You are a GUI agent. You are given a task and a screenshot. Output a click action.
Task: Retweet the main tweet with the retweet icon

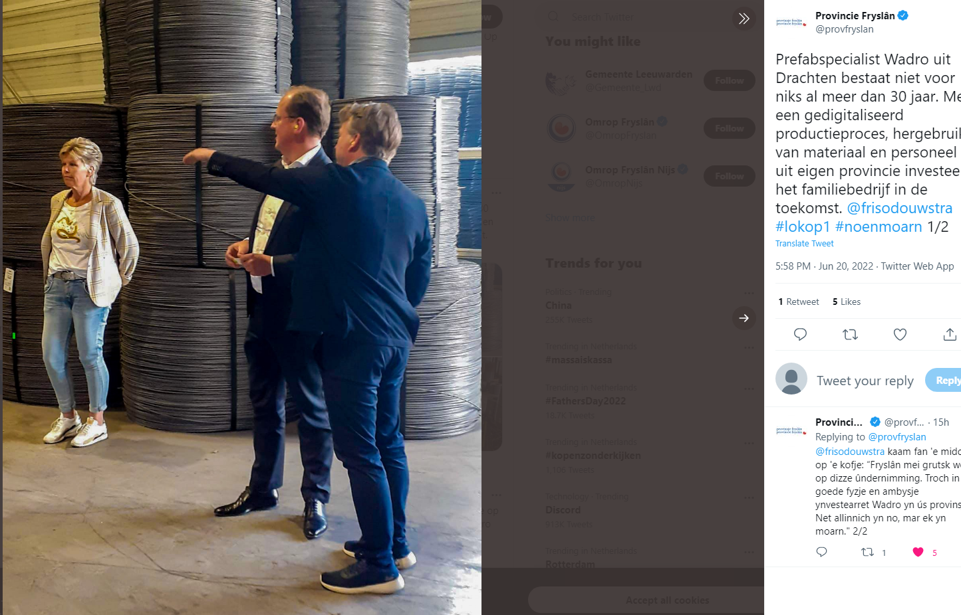(x=850, y=334)
